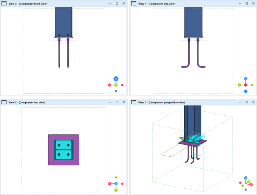Maximize the View 2 front view window
The width and height of the screenshot is (257, 195).
[x=117, y=4]
